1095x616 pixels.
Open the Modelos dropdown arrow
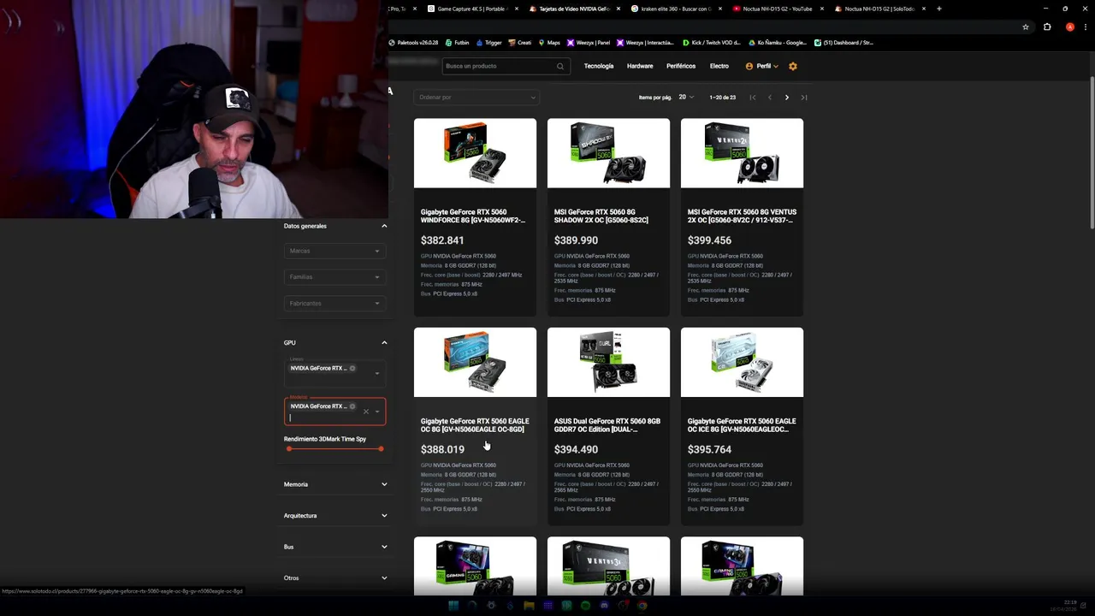pos(377,412)
